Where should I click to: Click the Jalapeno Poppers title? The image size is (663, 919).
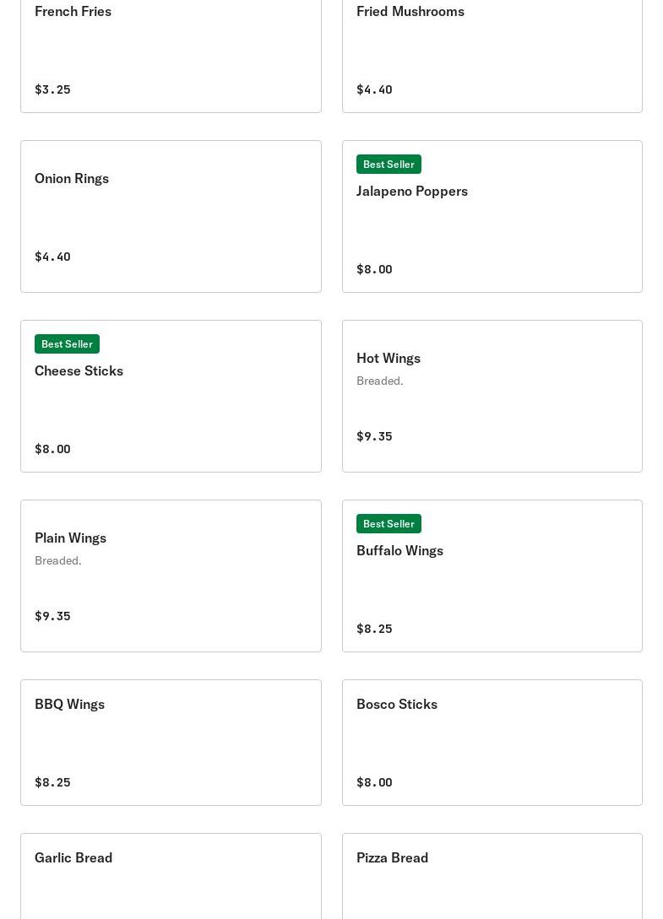point(412,191)
